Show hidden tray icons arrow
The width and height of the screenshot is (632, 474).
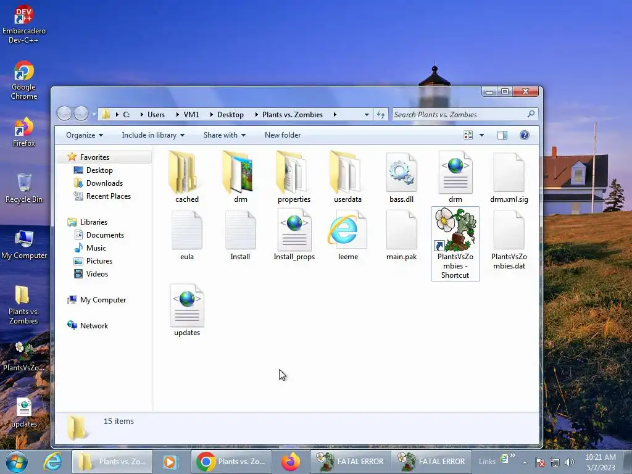(x=525, y=462)
